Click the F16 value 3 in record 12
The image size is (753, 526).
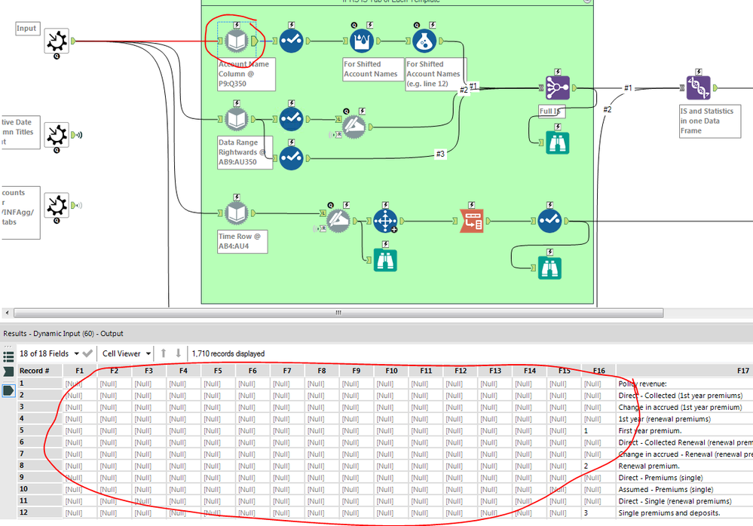click(x=598, y=513)
